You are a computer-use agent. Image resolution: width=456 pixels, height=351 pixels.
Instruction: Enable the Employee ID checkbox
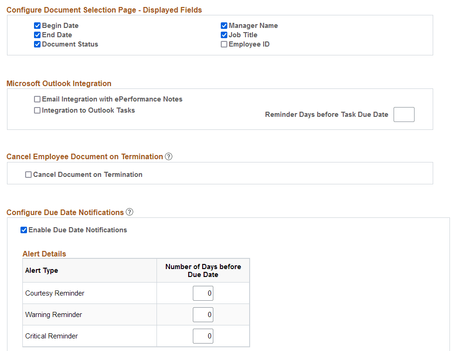point(224,44)
